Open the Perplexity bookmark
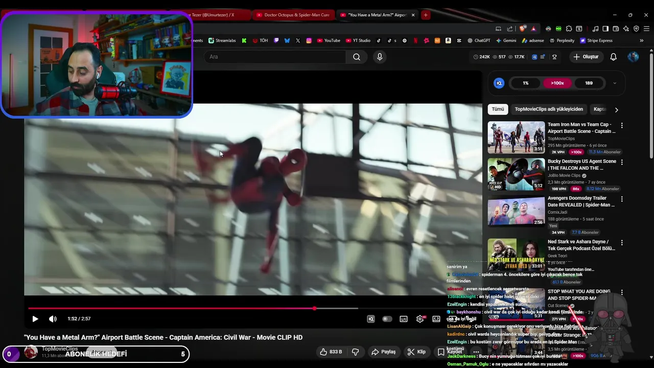 coord(562,40)
